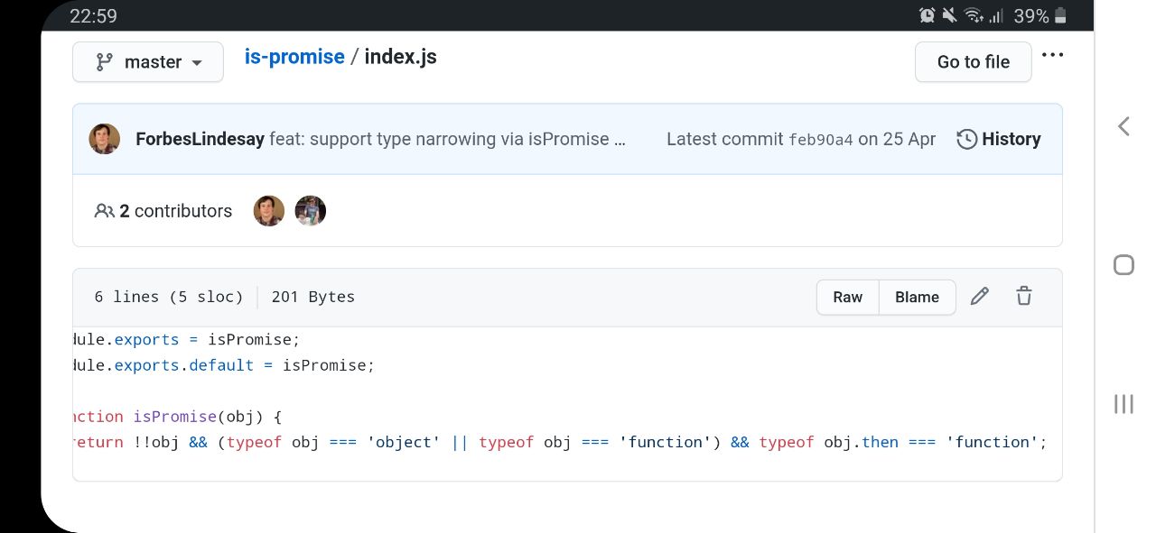This screenshot has width=1156, height=533.
Task: Click the on 25 Apr commit date
Action: [897, 139]
